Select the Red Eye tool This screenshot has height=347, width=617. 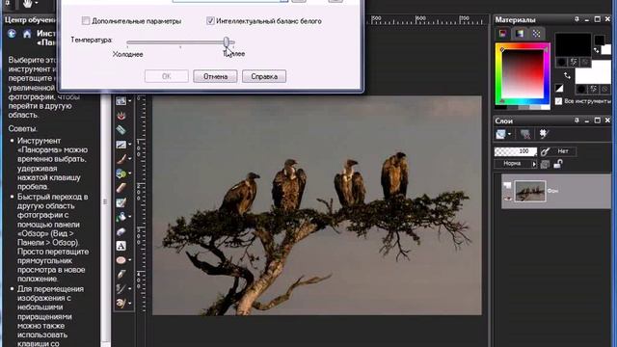[121, 116]
